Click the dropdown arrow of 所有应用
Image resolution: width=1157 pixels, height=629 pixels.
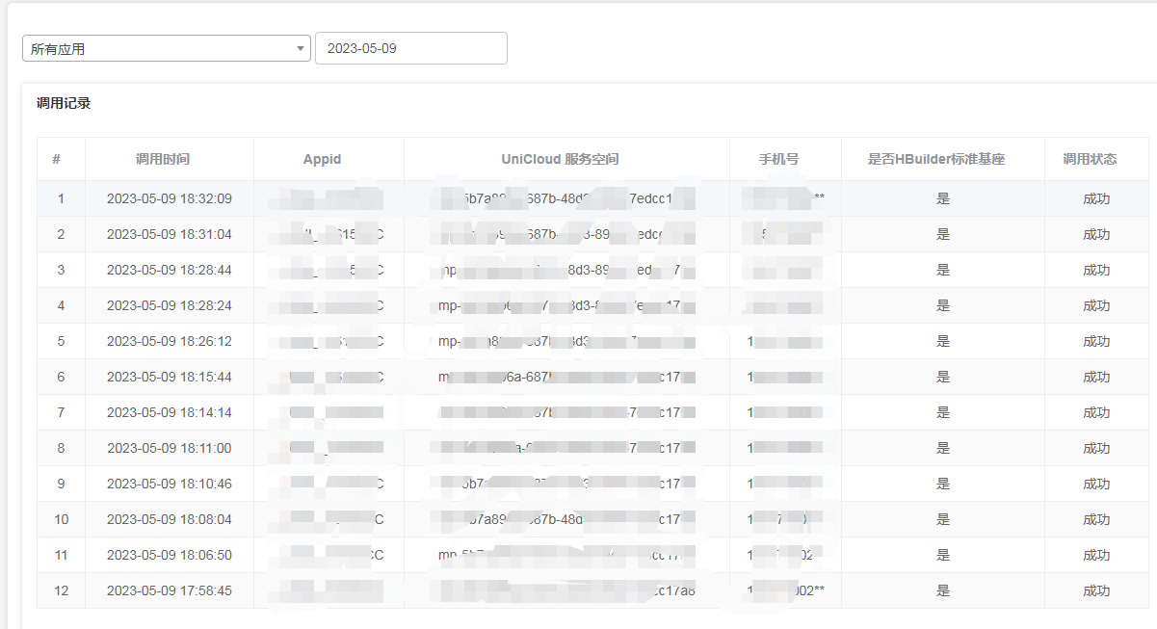point(300,48)
